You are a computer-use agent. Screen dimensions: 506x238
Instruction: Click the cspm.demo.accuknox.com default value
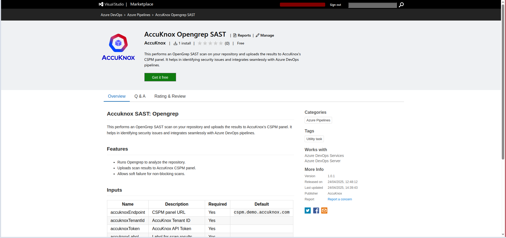point(262,212)
